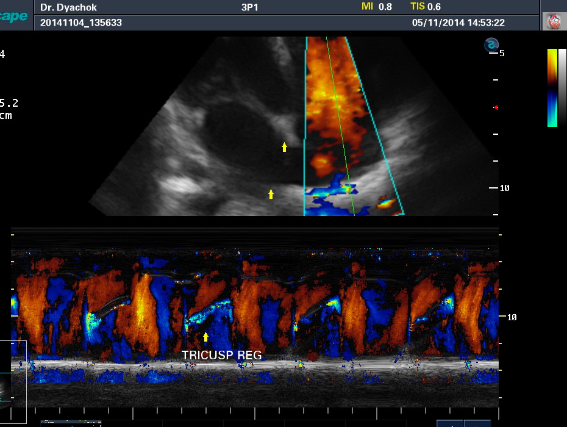Click the TIS 0.6 indicator
The height and width of the screenshot is (427, 567).
click(x=426, y=7)
